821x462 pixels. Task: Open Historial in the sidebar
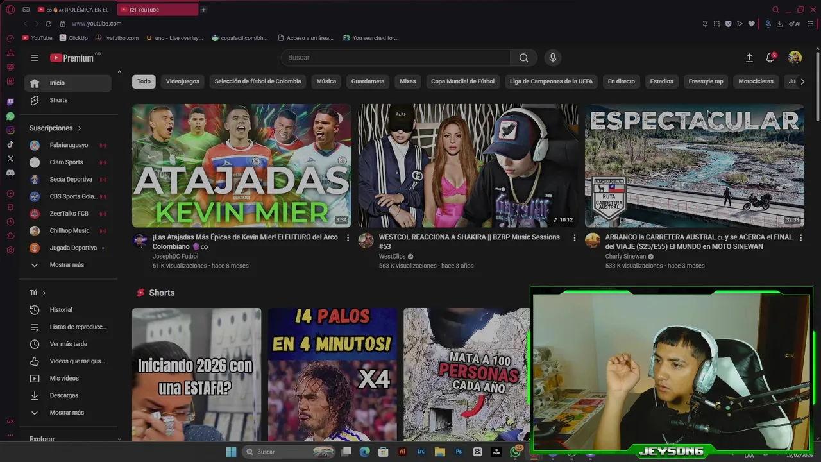pyautogui.click(x=68, y=310)
